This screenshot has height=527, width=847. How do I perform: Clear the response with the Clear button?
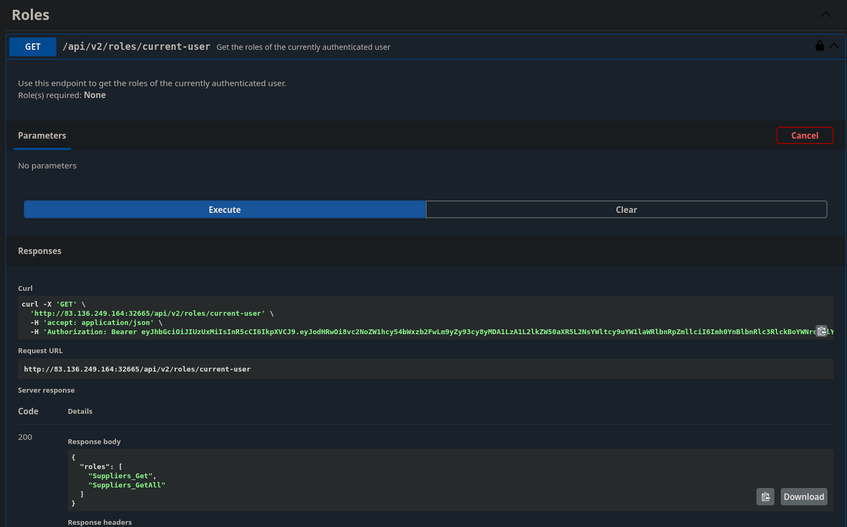coord(626,210)
